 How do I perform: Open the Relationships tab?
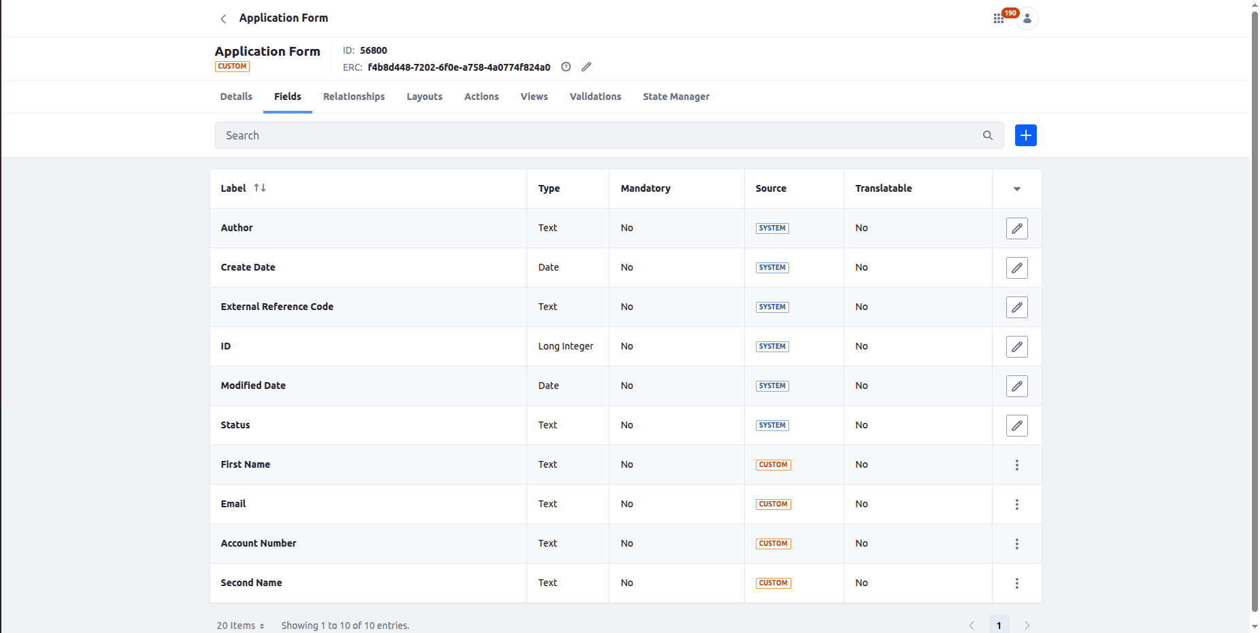(x=354, y=97)
